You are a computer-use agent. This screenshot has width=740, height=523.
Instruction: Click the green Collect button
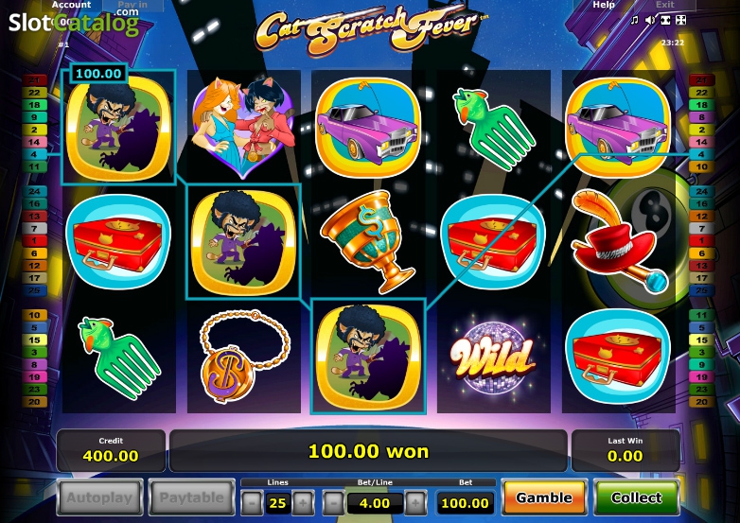636,497
